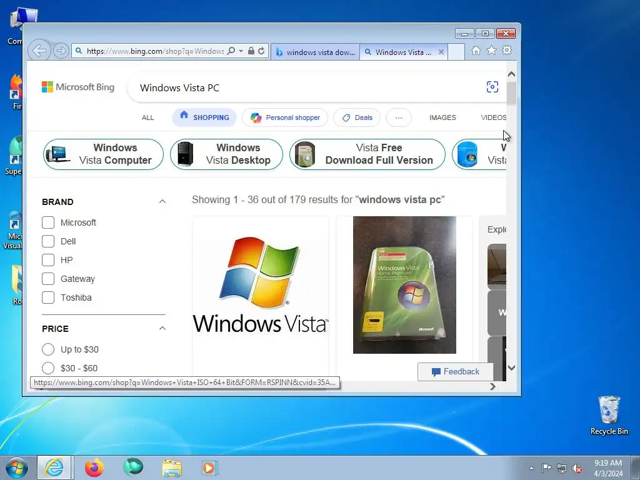Check the Microsoft brand checkbox
Screen dimensions: 640x480
48,222
